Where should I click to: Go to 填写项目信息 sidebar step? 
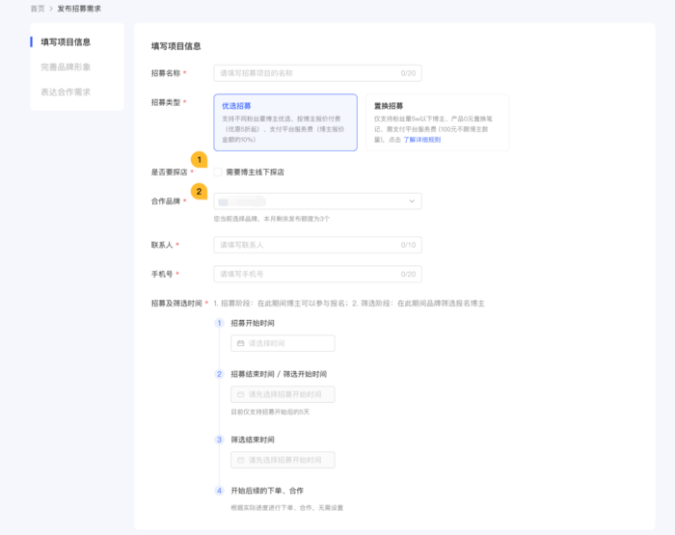pyautogui.click(x=66, y=42)
